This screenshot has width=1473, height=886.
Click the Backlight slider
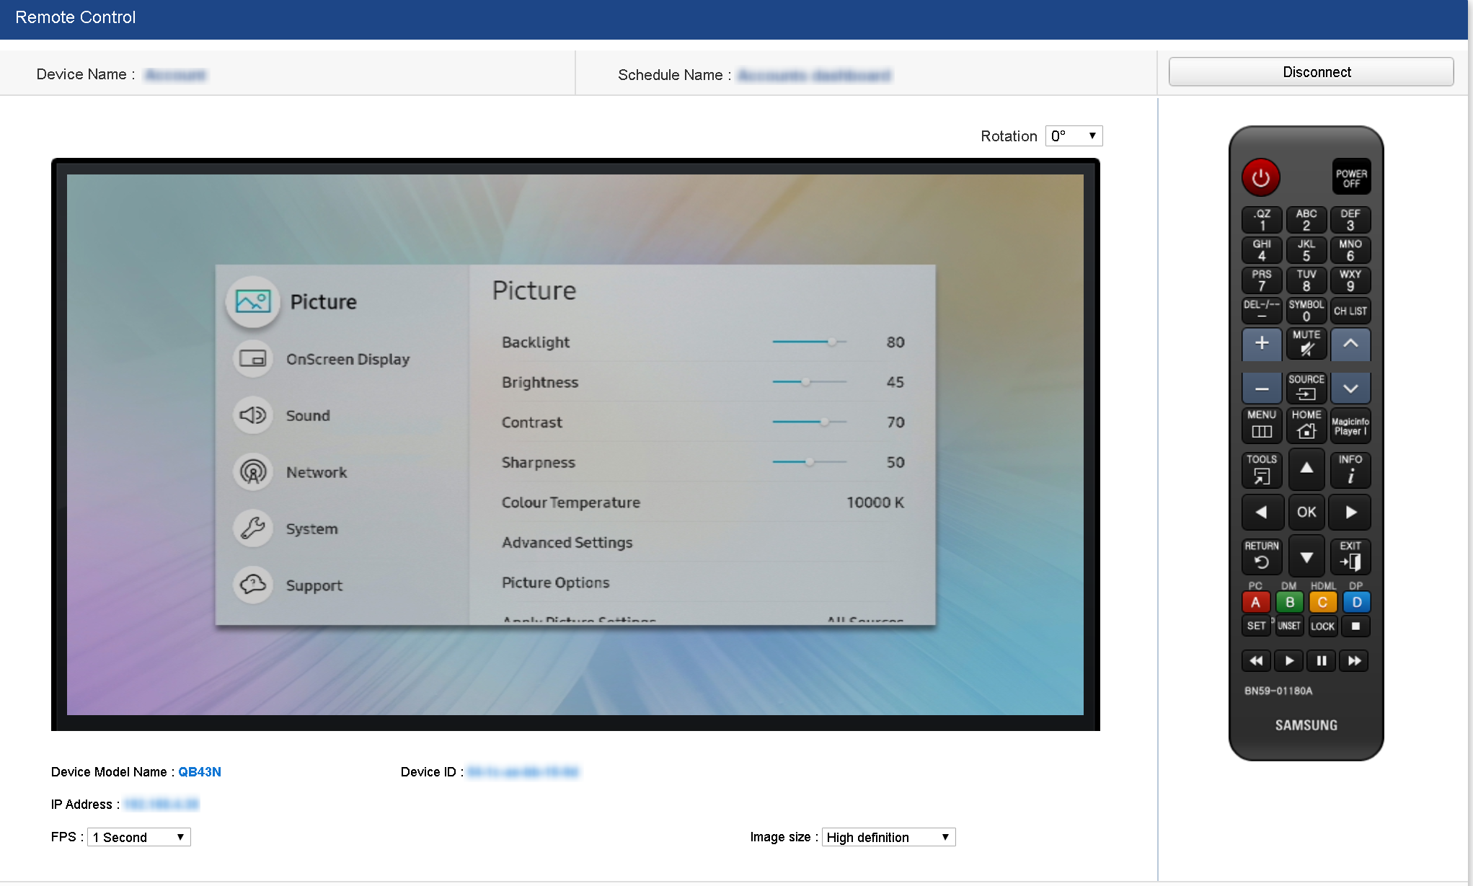click(808, 342)
